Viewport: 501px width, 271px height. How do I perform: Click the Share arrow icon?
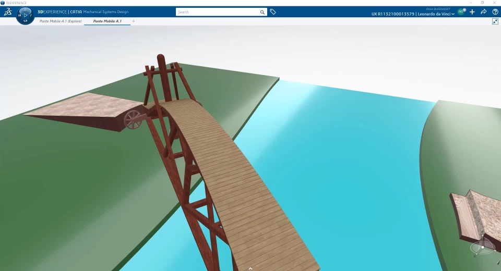pyautogui.click(x=484, y=12)
